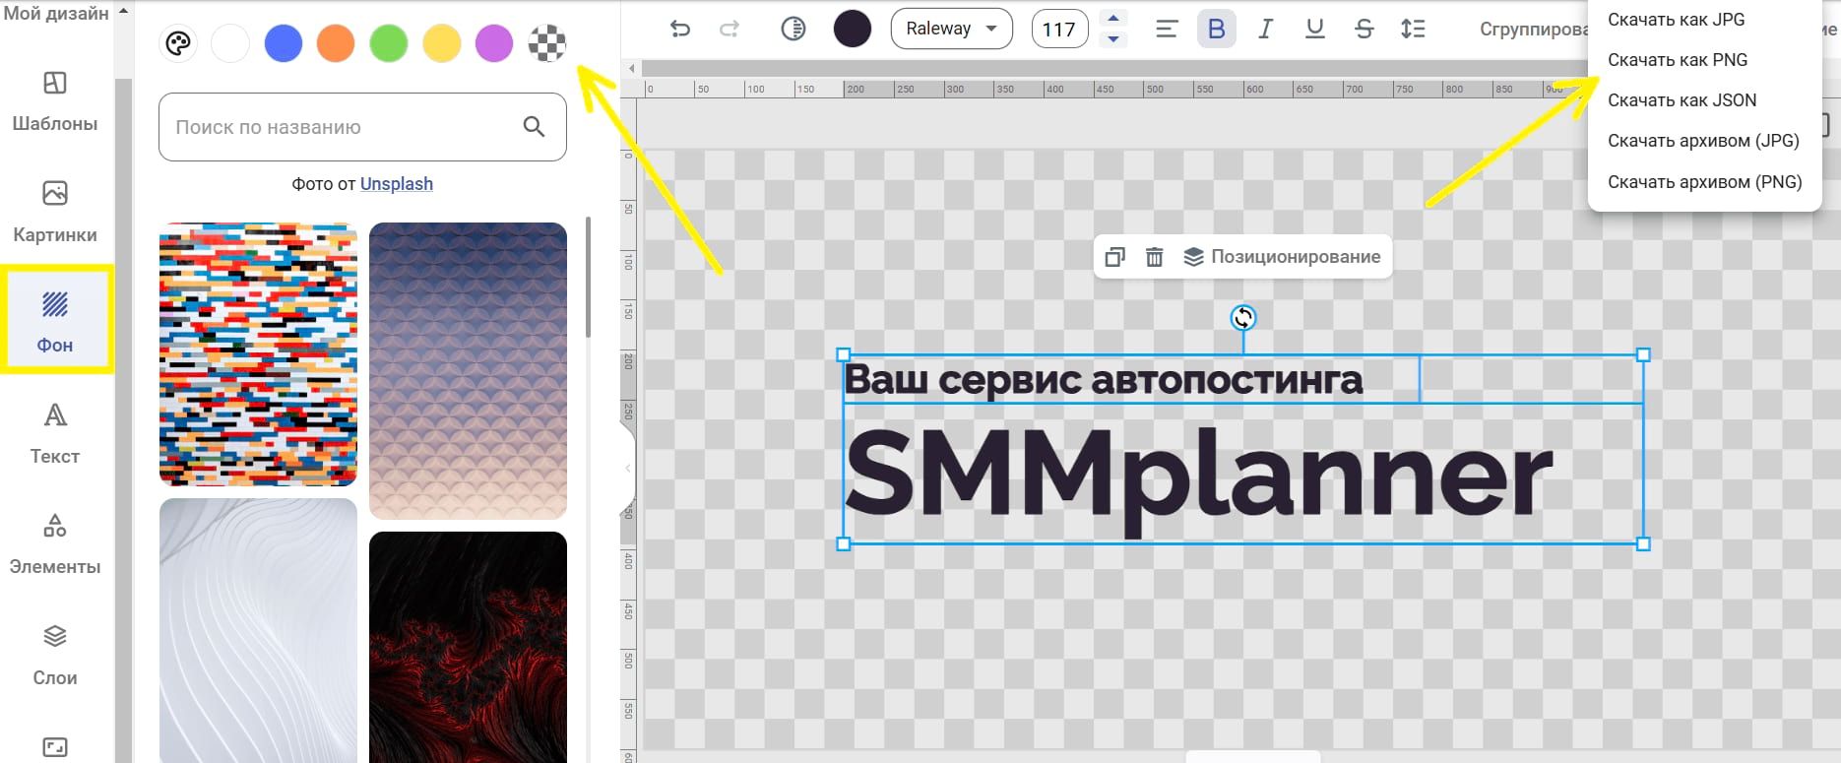The width and height of the screenshot is (1841, 763).
Task: Open the resize icon at sidebar bottom
Action: pyautogui.click(x=55, y=747)
